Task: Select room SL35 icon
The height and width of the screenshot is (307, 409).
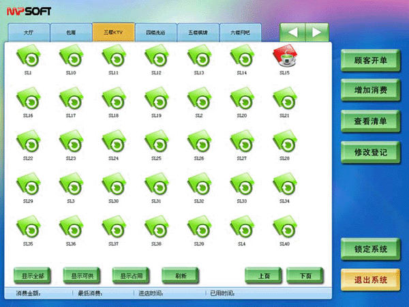Action: (x=28, y=228)
